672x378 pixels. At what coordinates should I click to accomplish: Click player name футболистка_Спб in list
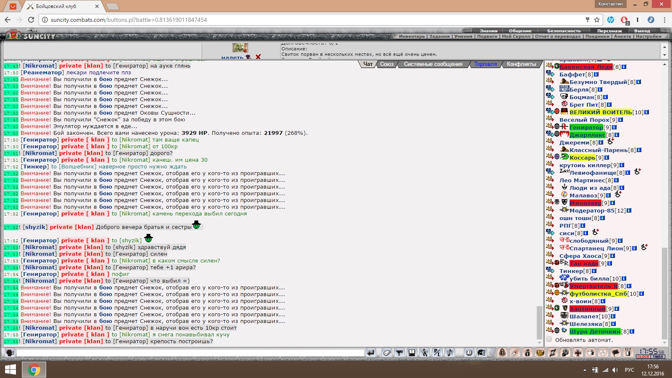point(598,294)
